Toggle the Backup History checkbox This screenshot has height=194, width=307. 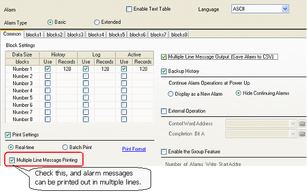tap(164, 71)
